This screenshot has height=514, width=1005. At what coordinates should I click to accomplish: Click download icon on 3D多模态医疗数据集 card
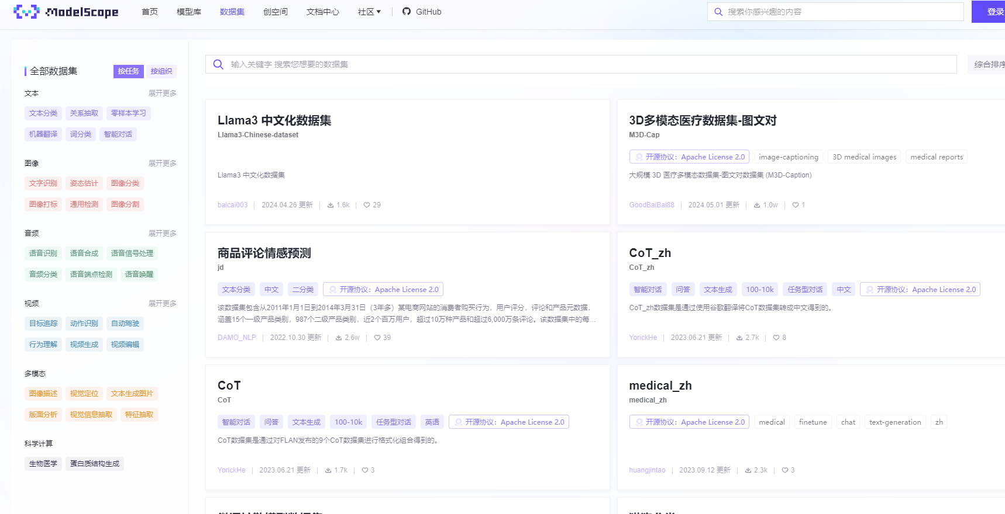click(x=757, y=205)
